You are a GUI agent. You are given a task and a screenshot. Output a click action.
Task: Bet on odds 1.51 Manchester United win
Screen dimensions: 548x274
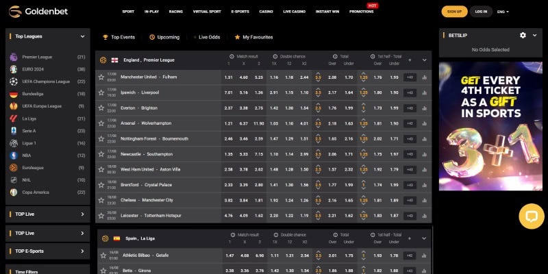(228, 77)
